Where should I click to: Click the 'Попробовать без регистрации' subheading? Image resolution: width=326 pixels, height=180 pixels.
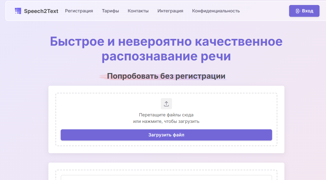166,76
